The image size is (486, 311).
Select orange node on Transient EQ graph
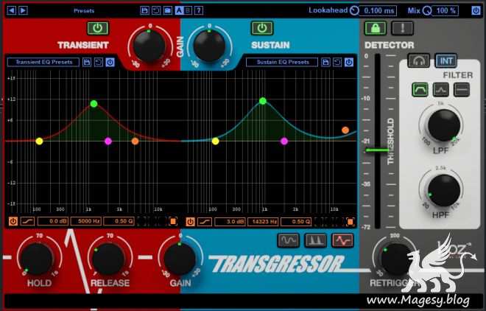coord(135,141)
